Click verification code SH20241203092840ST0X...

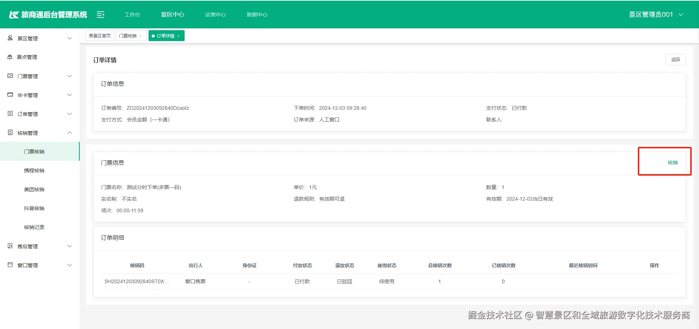137,281
